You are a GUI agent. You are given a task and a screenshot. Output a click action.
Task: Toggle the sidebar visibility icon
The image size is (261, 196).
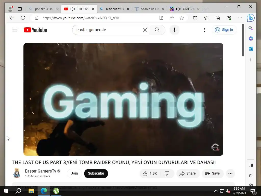(x=251, y=165)
